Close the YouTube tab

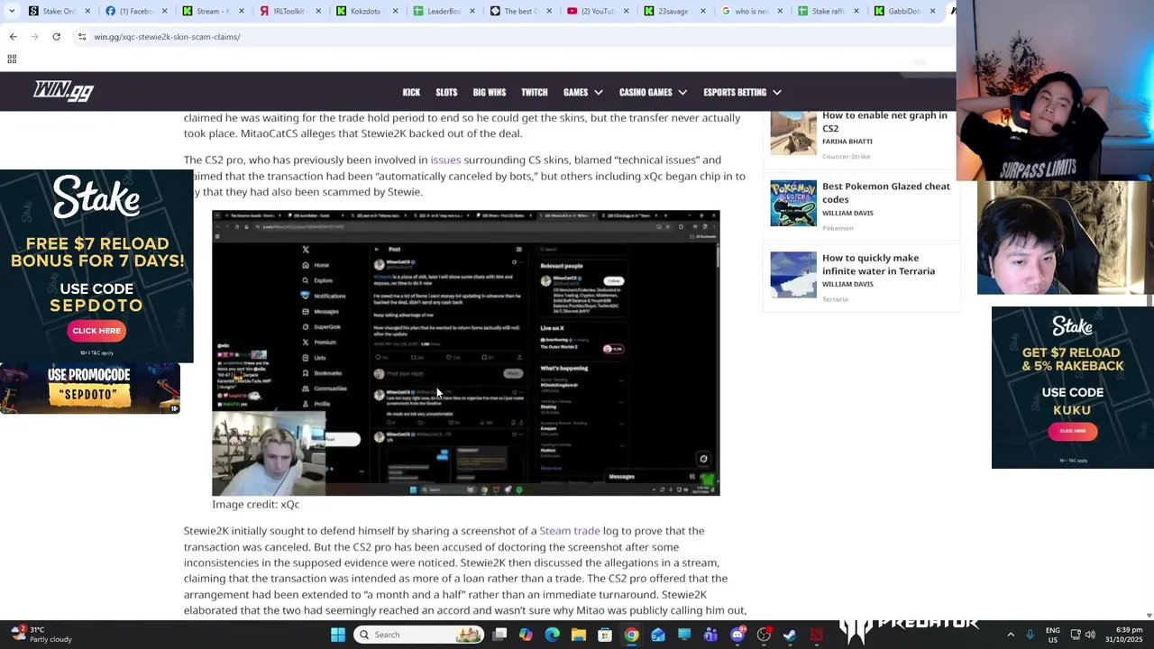pyautogui.click(x=627, y=11)
